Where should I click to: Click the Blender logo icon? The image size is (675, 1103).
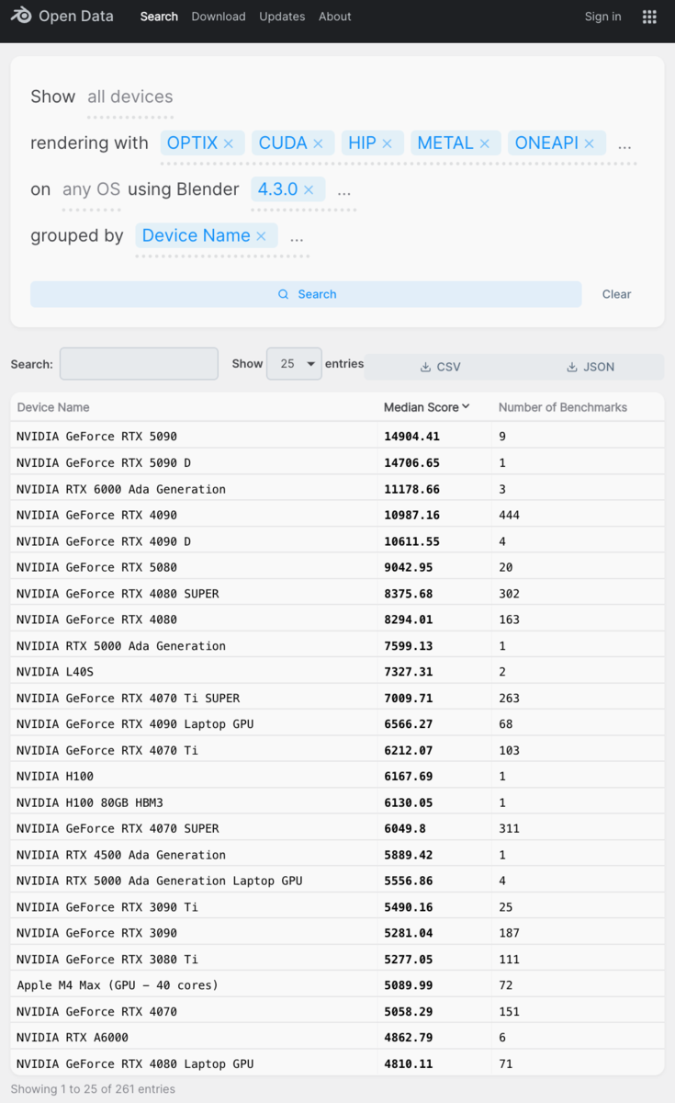[21, 17]
